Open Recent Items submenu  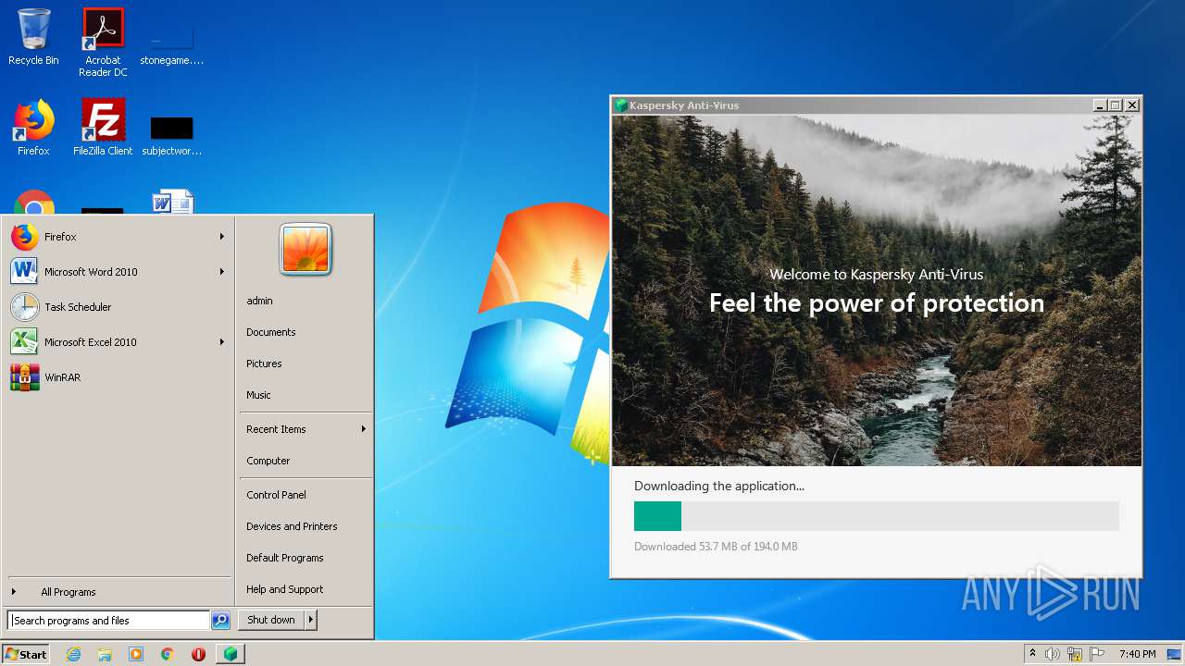pyautogui.click(x=306, y=429)
